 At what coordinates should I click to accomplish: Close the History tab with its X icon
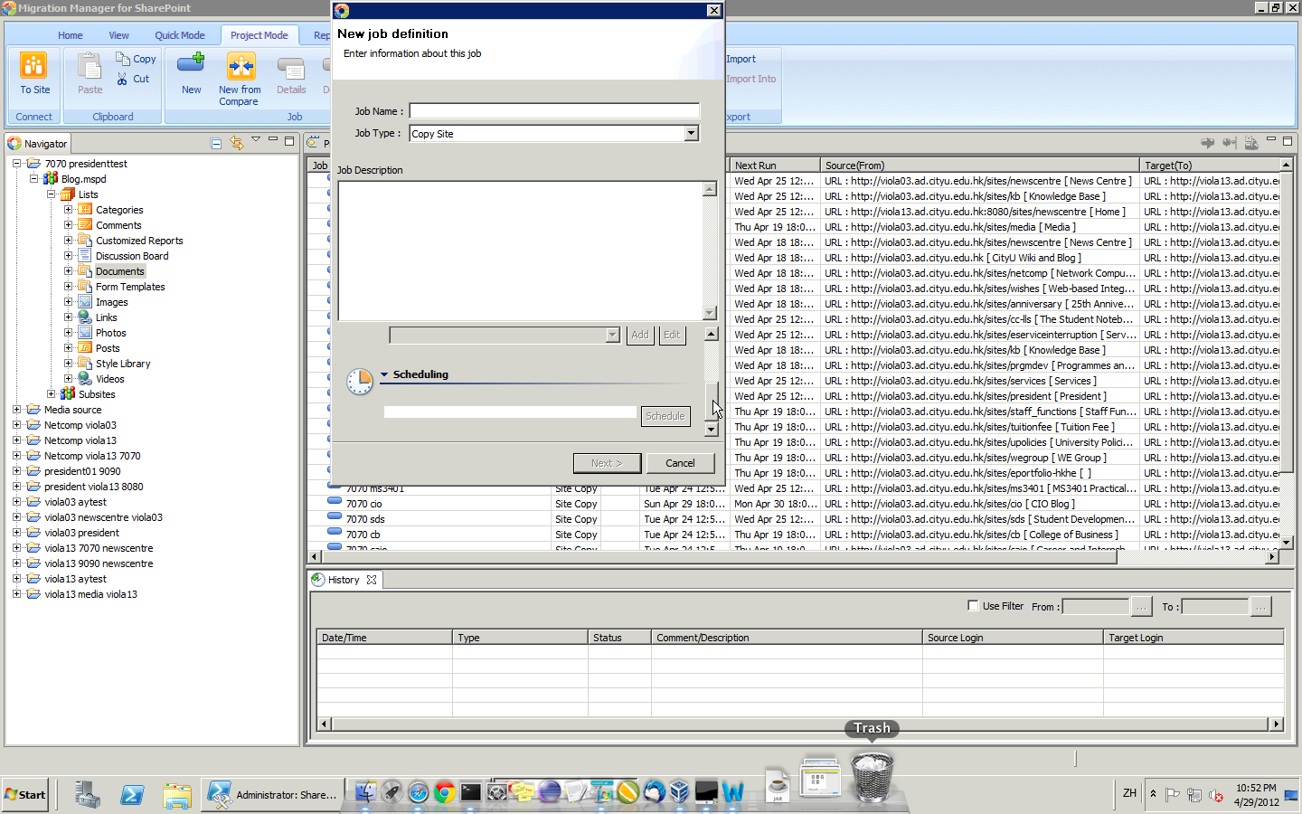(x=372, y=580)
